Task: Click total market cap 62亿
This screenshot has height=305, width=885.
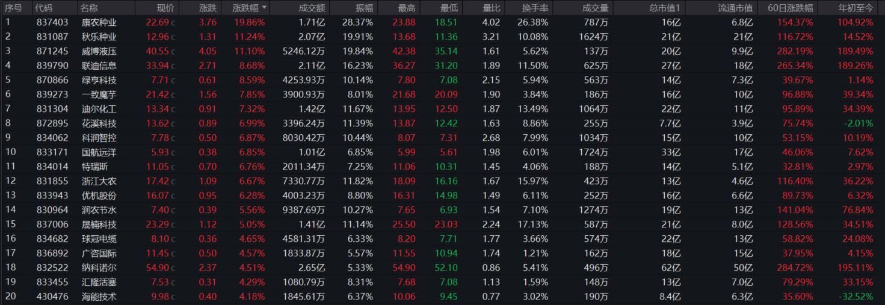Action: point(671,268)
